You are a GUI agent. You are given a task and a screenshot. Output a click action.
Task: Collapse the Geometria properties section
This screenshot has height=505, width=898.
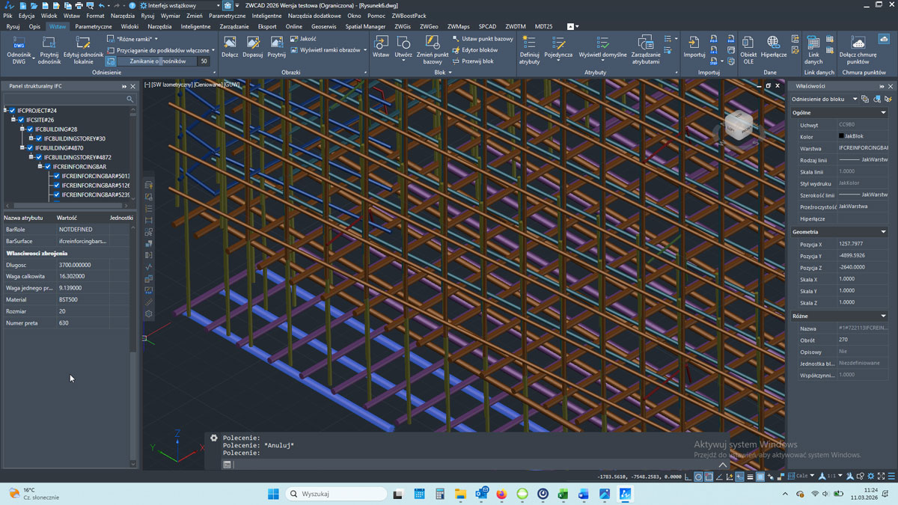[883, 232]
